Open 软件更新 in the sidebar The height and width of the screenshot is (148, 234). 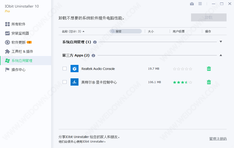(x=18, y=42)
